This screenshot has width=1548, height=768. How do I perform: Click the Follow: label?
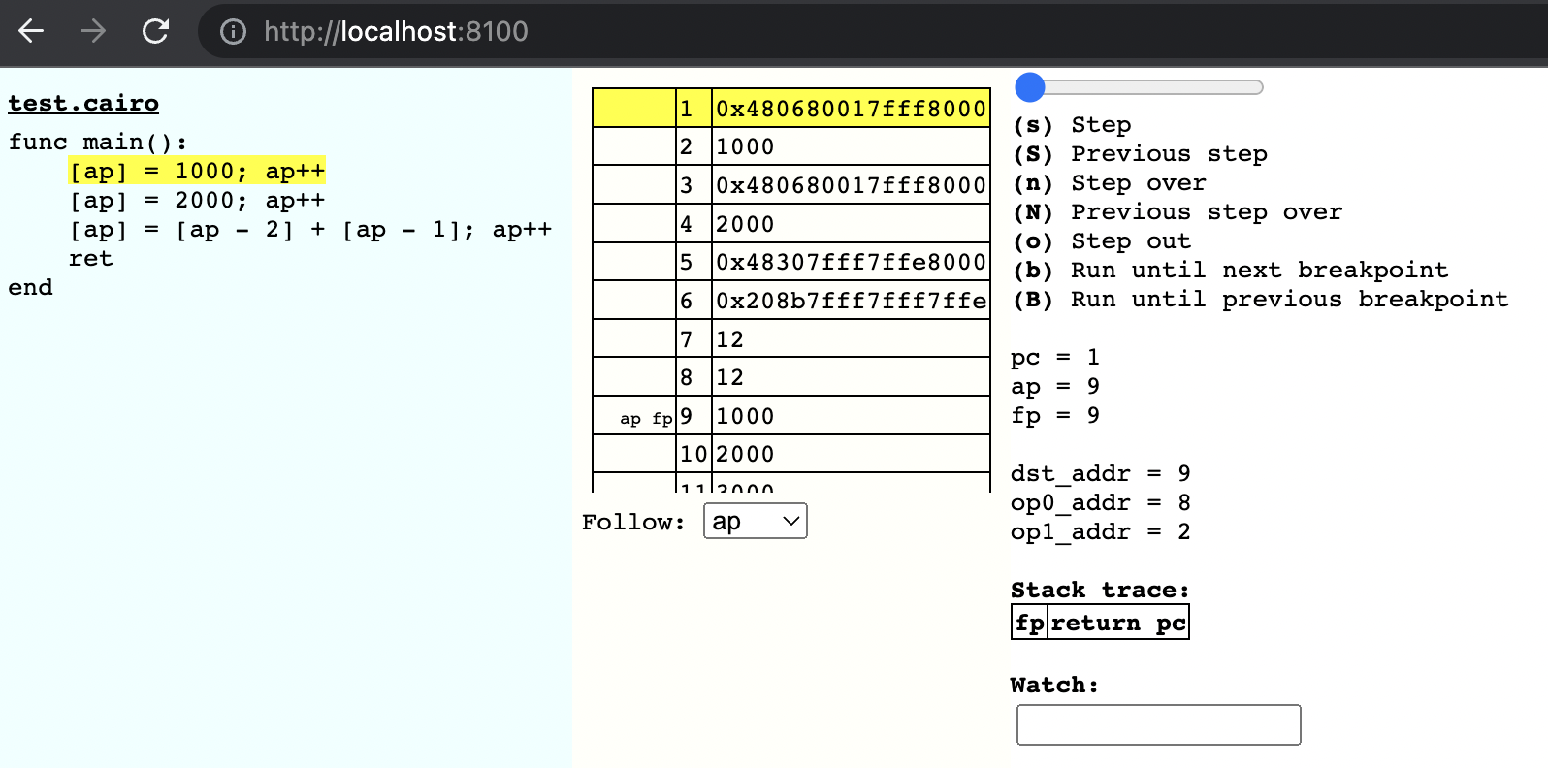[x=633, y=523]
